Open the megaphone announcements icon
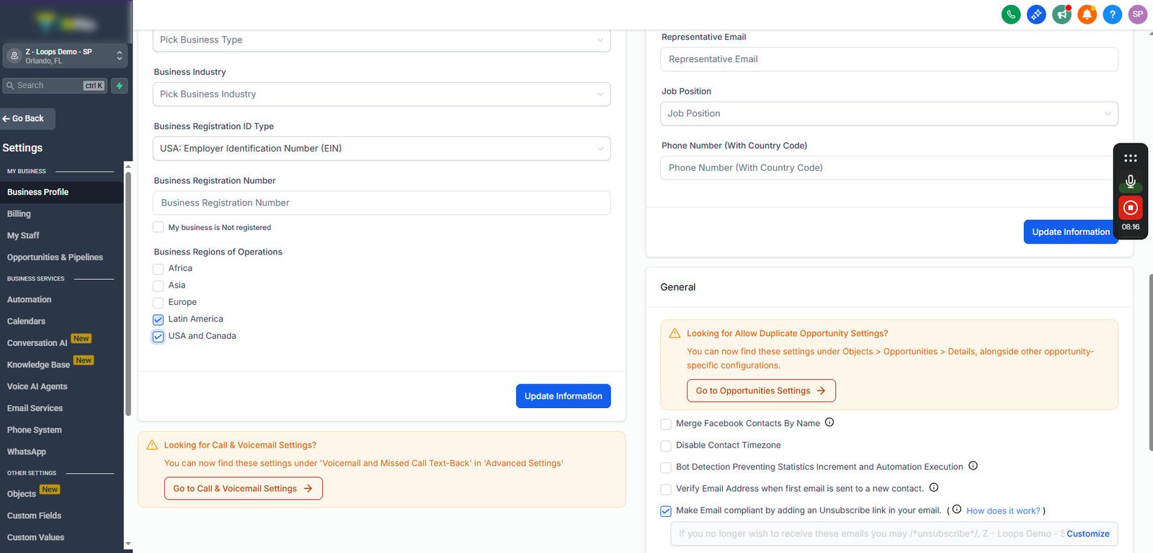1153x553 pixels. coord(1061,14)
